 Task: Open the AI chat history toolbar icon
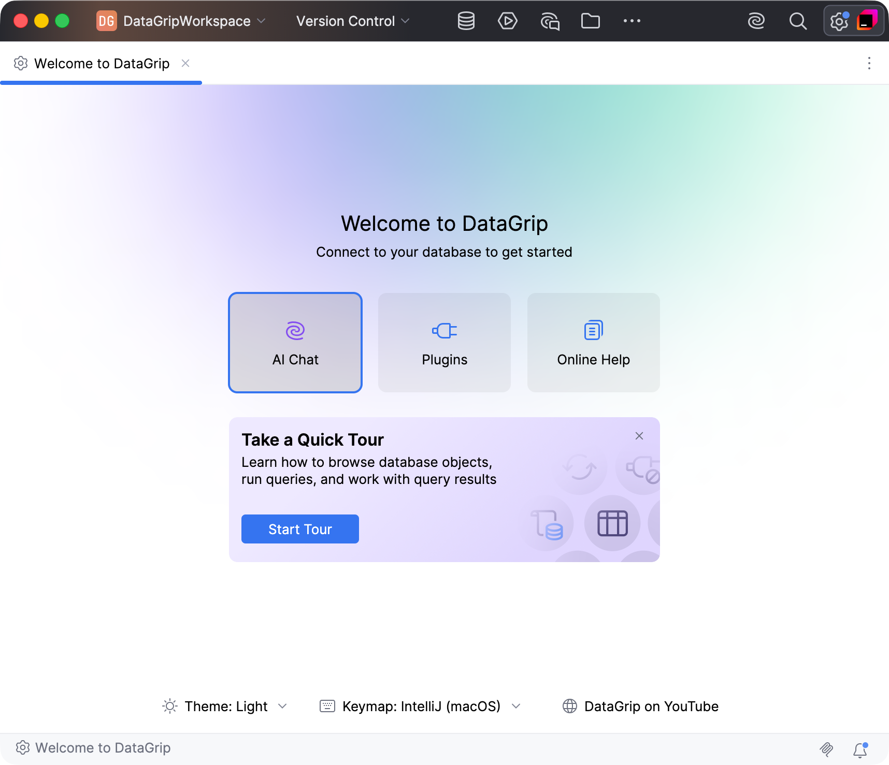pyautogui.click(x=550, y=21)
